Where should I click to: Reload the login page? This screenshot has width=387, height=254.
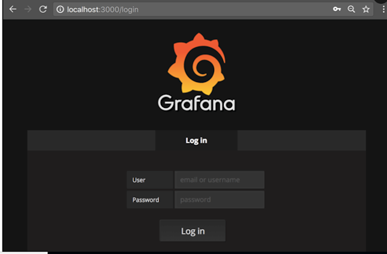(43, 10)
